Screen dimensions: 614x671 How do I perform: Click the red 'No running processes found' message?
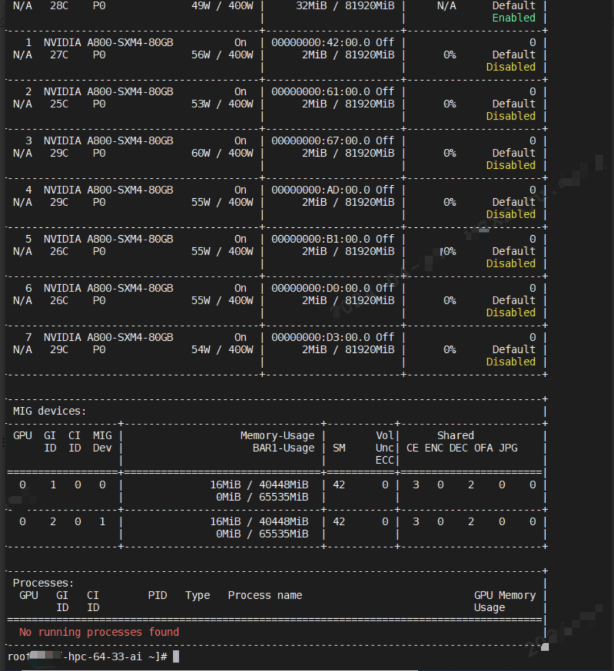pyautogui.click(x=99, y=632)
